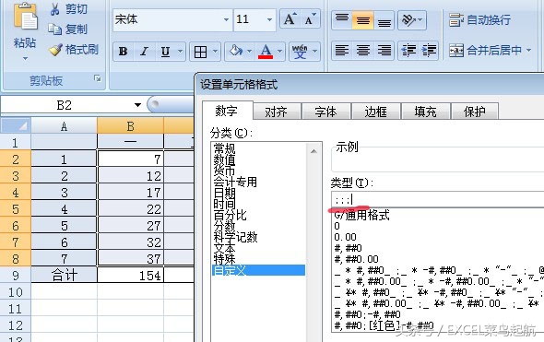Open the phonetic guide dropdown arrow
Image resolution: width=544 pixels, height=342 pixels.
coord(314,52)
